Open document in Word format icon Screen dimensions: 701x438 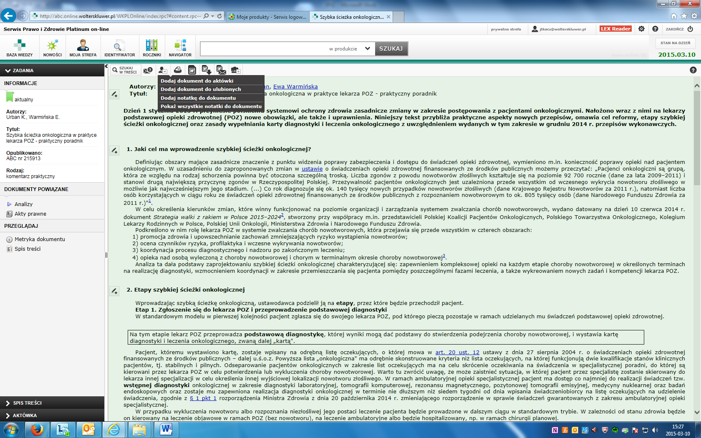192,70
